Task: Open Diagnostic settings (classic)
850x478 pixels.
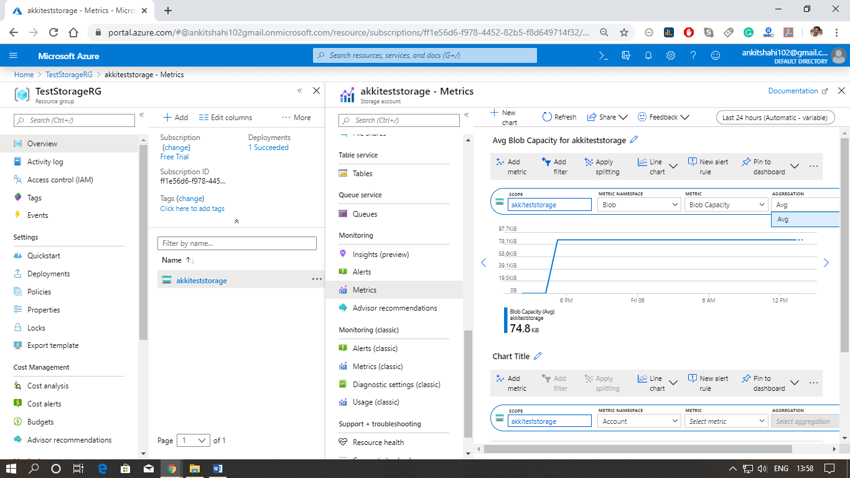Action: click(x=396, y=385)
